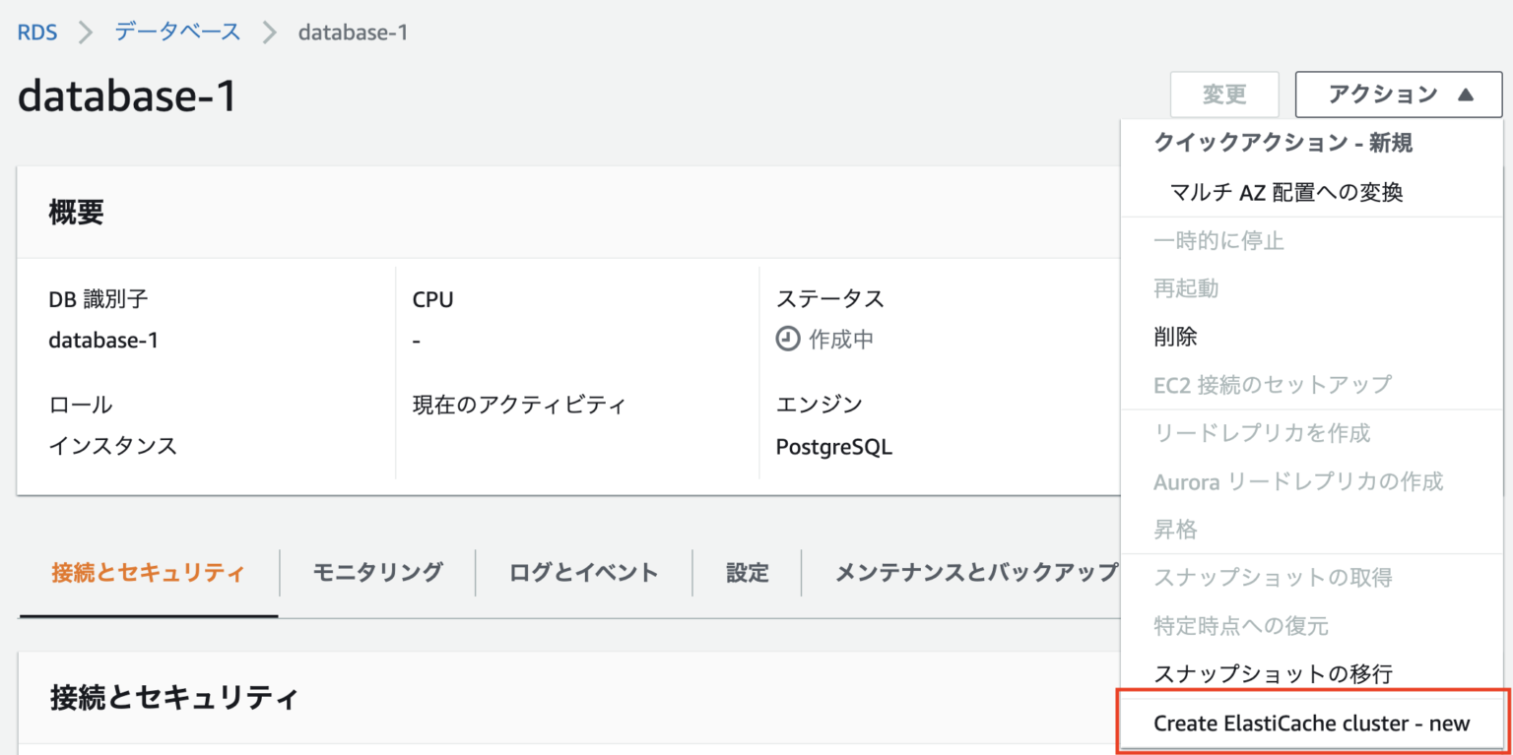Click the RDS breadcrumb link
The height and width of the screenshot is (755, 1513).
[x=37, y=31]
